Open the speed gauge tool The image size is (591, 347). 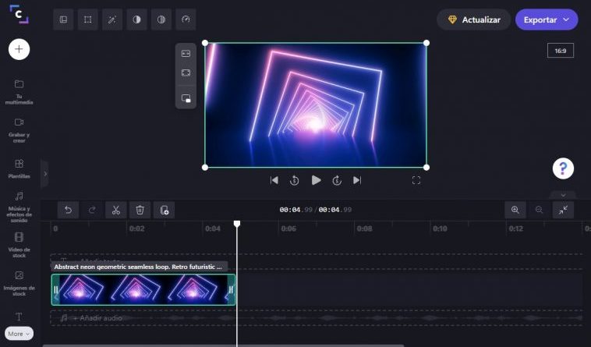coord(185,19)
